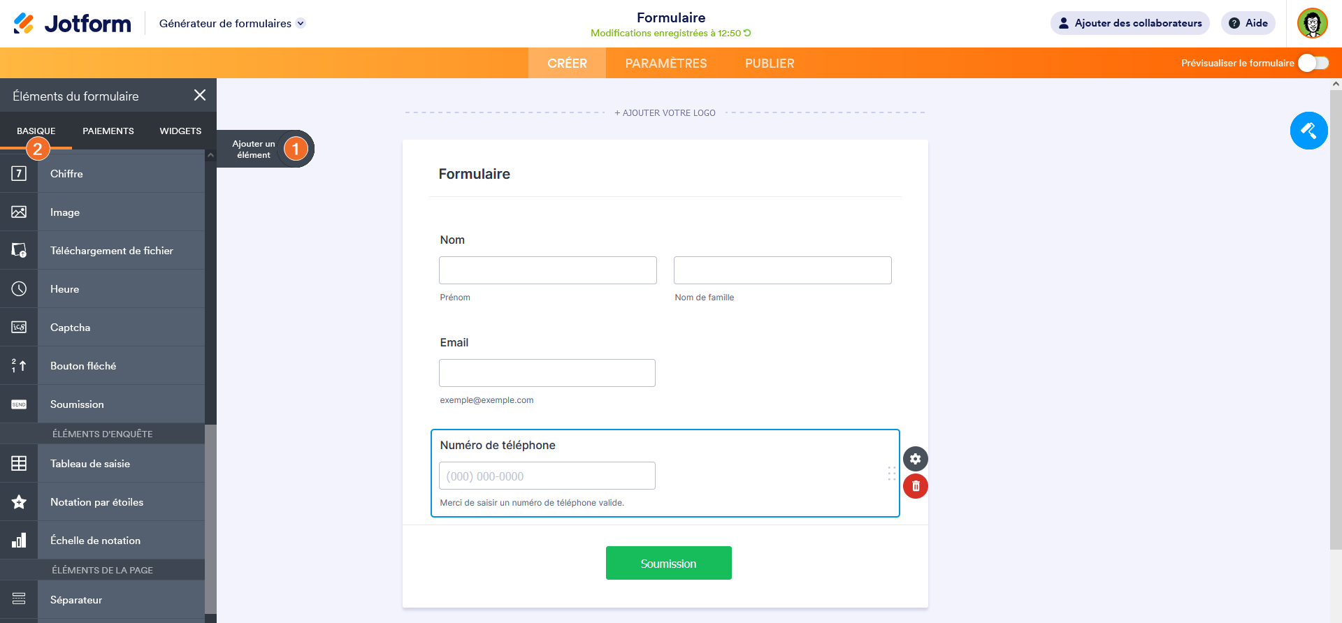Viewport: 1342px width, 623px height.
Task: Add a Captcha element icon
Action: click(19, 328)
